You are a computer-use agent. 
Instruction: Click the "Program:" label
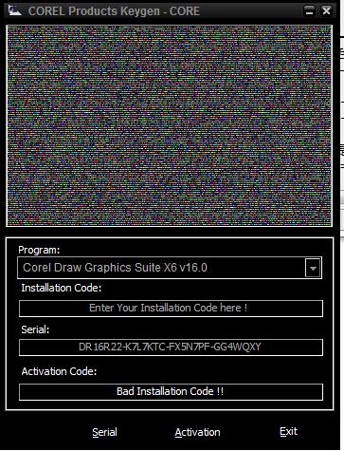pyautogui.click(x=39, y=250)
